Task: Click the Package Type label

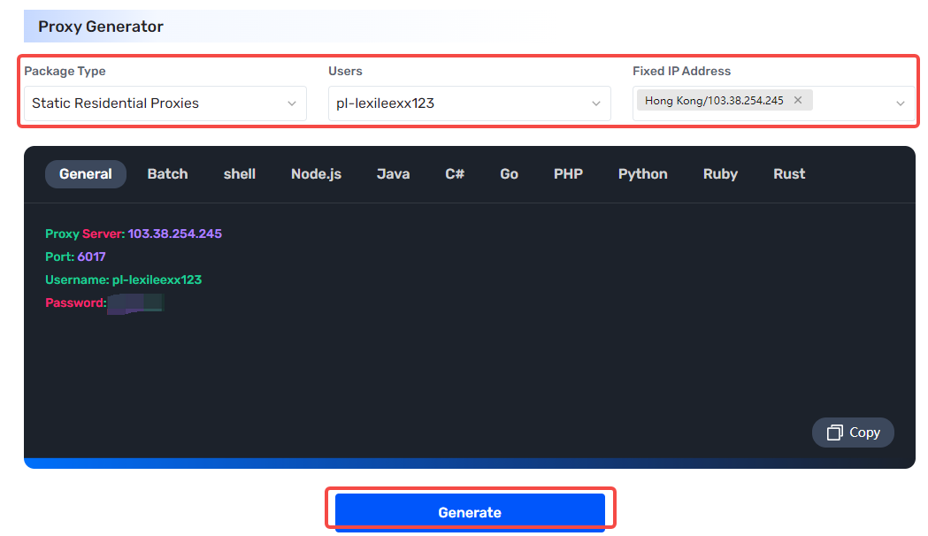Action: click(x=65, y=71)
